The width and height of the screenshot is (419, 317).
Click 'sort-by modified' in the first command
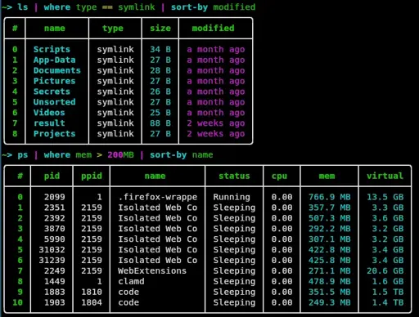[x=213, y=7]
